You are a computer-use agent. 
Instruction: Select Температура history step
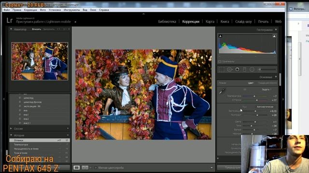pos(40,145)
